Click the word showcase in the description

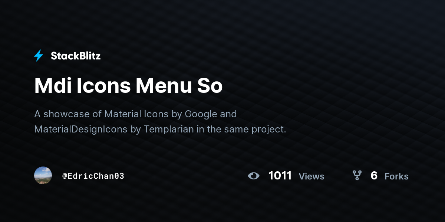67,114
